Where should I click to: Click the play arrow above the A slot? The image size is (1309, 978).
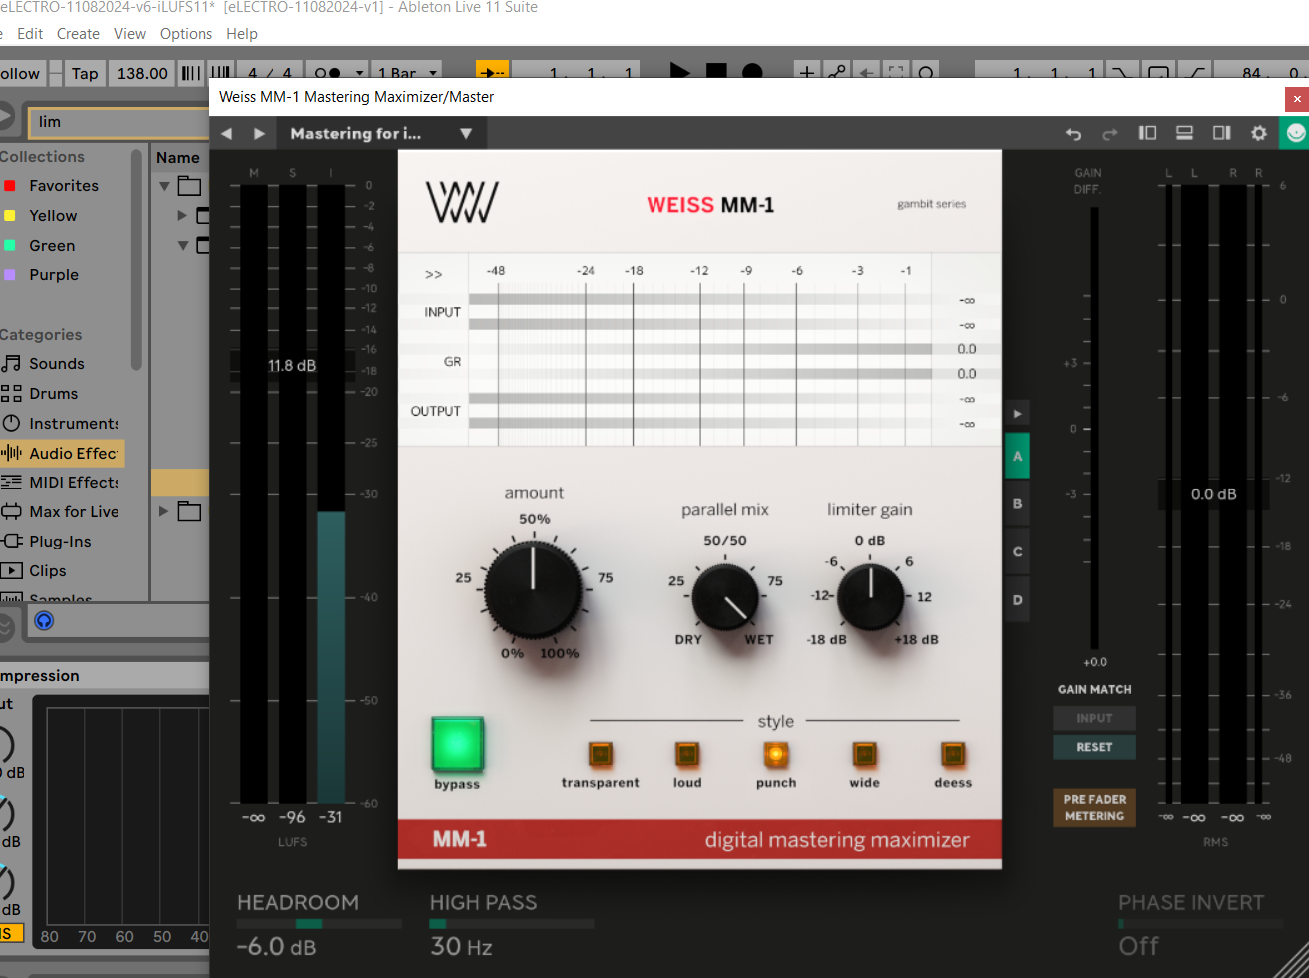coord(1018,413)
